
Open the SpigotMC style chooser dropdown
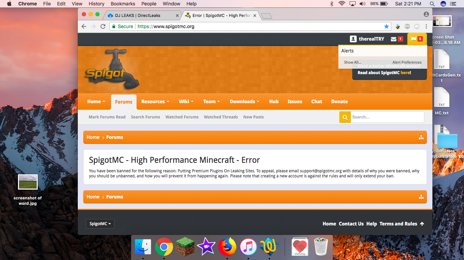100,224
